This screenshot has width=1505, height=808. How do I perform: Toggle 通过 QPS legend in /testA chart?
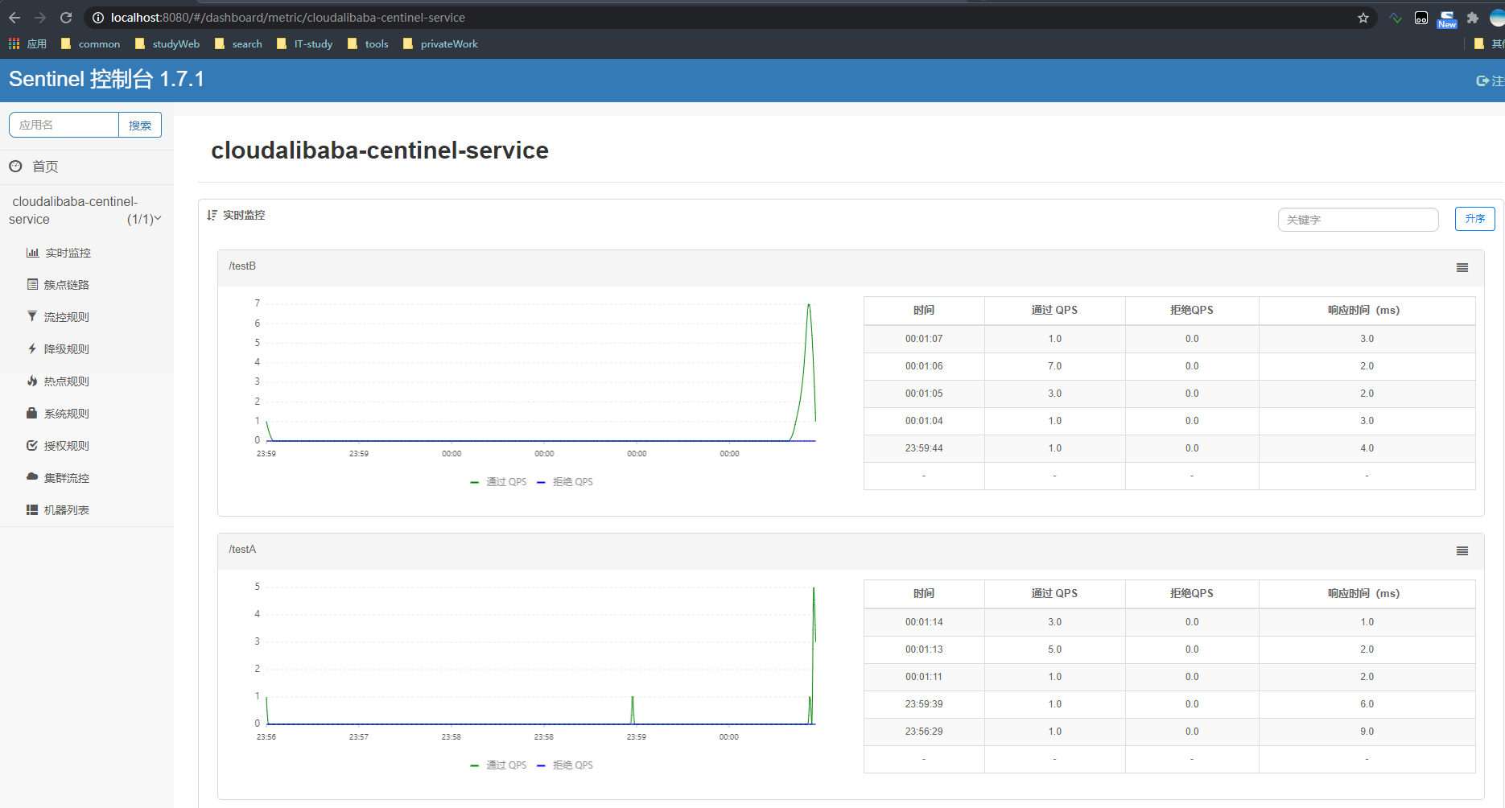(x=498, y=765)
